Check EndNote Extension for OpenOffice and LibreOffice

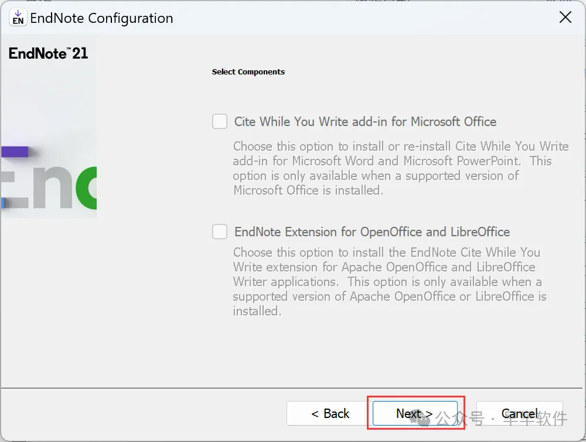click(x=220, y=232)
